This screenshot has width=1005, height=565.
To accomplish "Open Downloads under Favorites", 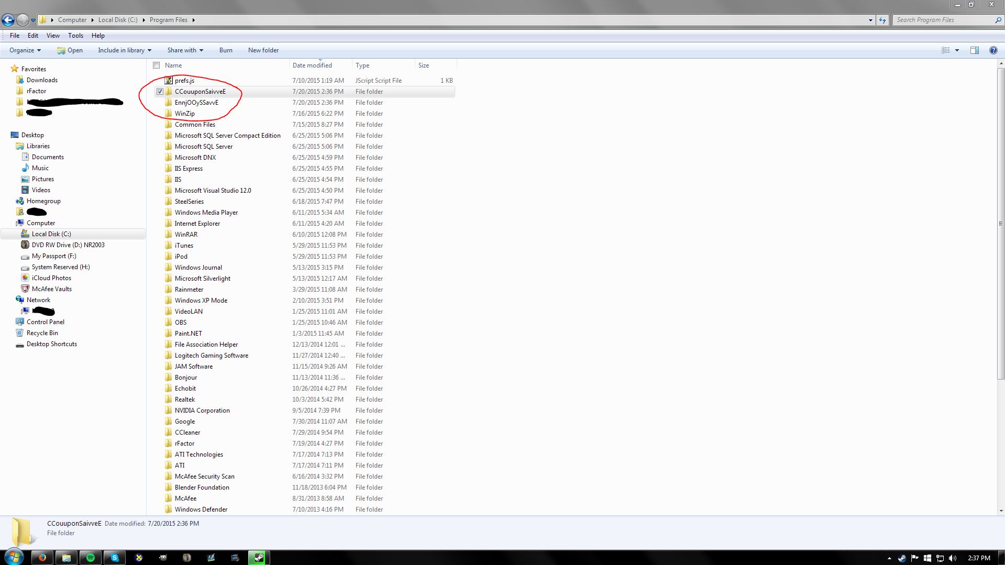I will click(42, 80).
